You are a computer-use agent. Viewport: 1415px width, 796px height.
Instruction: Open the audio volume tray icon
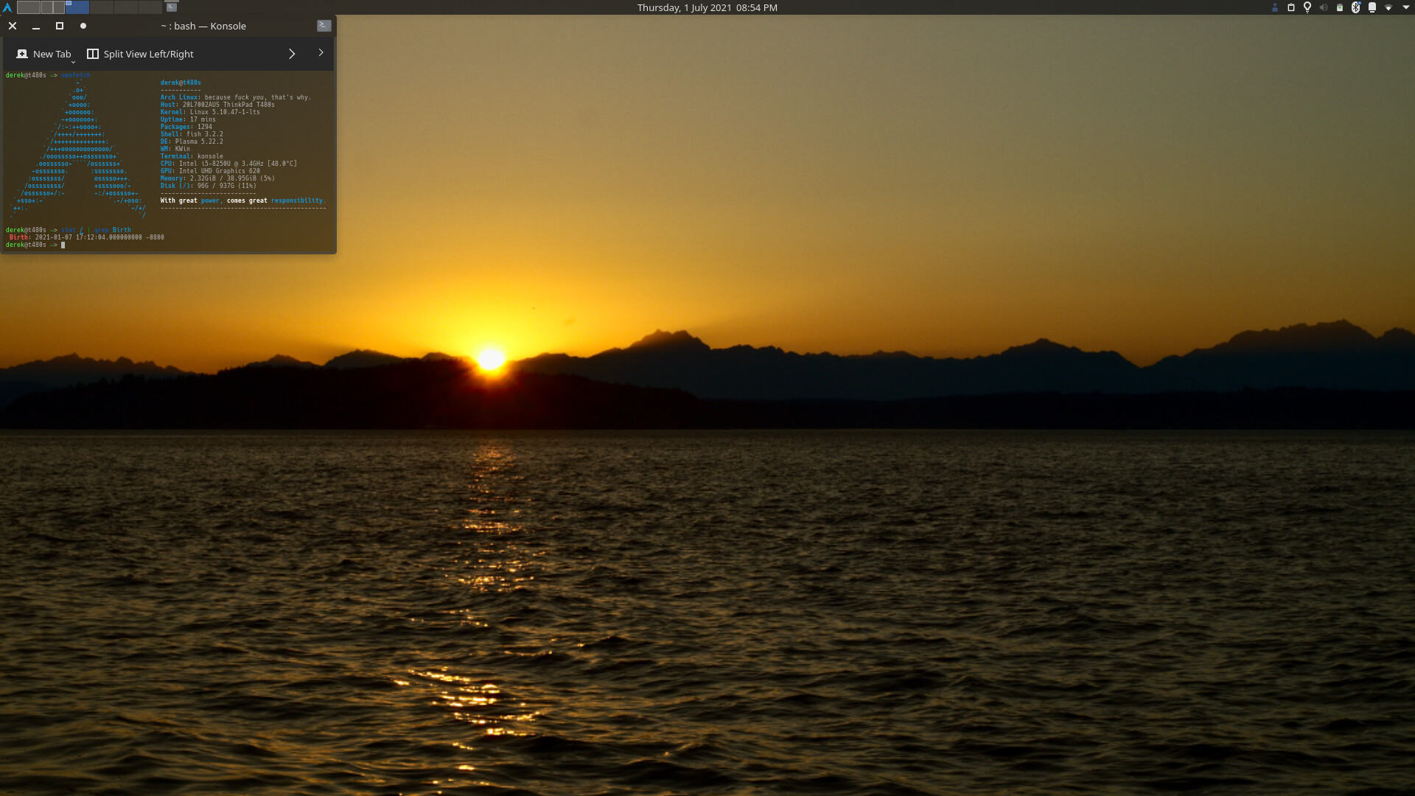click(1324, 7)
